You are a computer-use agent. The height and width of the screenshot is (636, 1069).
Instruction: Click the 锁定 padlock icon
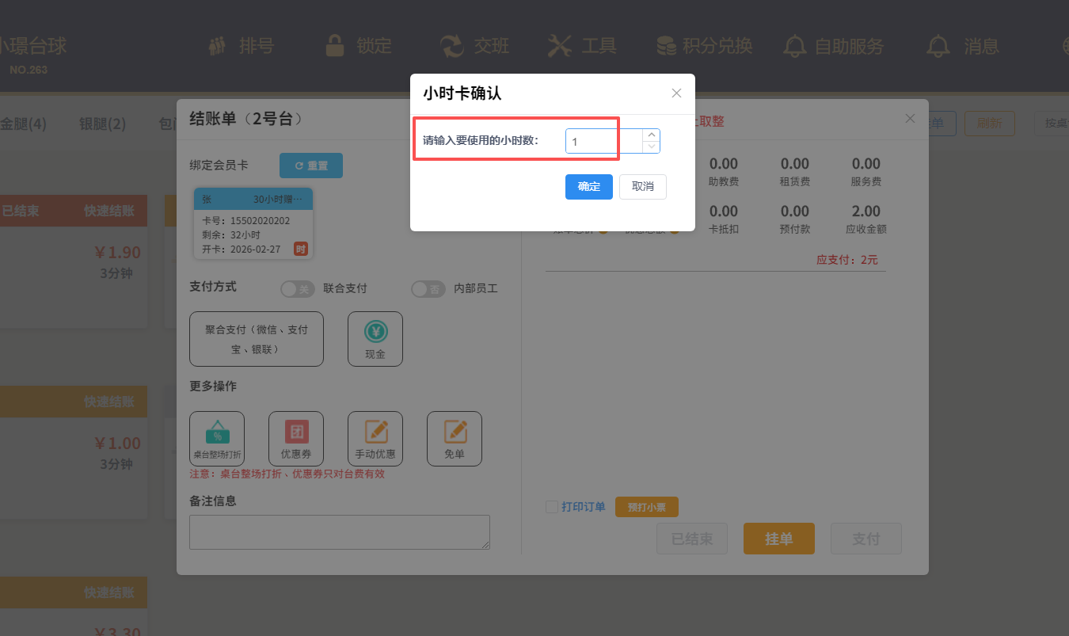coord(335,46)
